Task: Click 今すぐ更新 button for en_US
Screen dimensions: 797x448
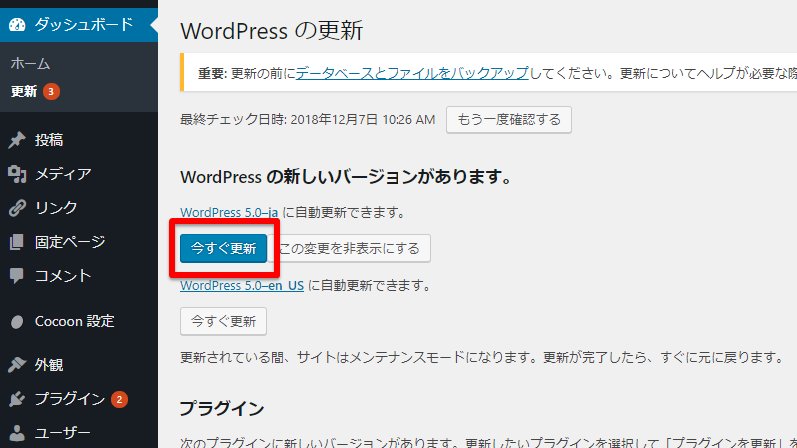Action: (x=223, y=321)
